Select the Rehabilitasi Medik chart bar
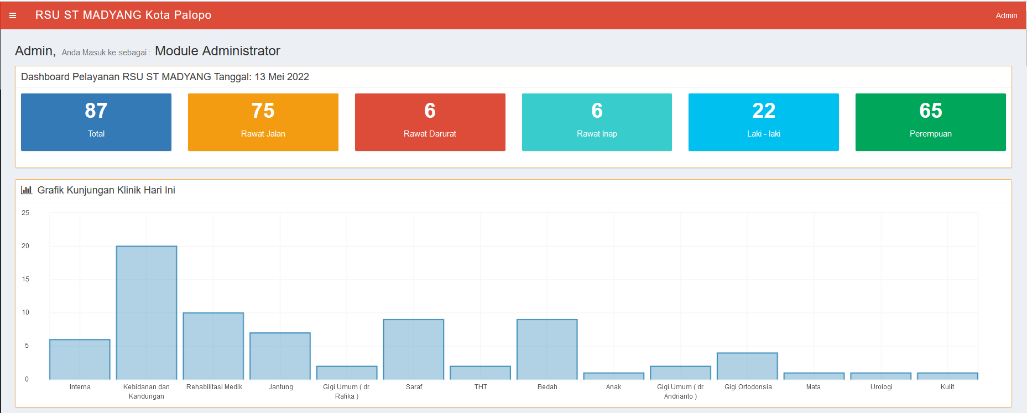 [x=213, y=346]
